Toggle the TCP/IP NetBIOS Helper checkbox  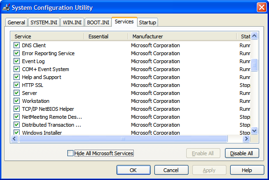point(16,109)
